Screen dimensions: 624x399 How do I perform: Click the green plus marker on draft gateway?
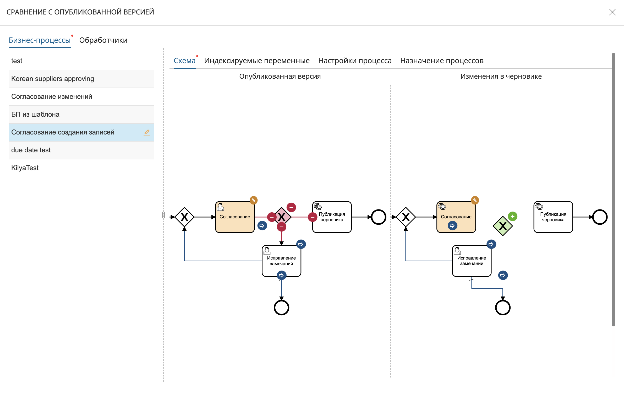pyautogui.click(x=512, y=217)
